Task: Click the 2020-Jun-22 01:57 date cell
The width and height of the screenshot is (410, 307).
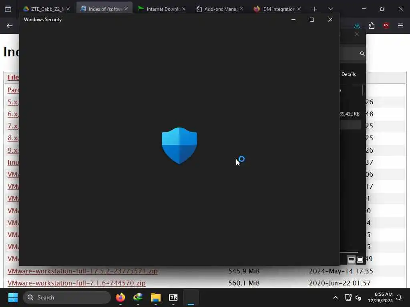Action: [340, 283]
